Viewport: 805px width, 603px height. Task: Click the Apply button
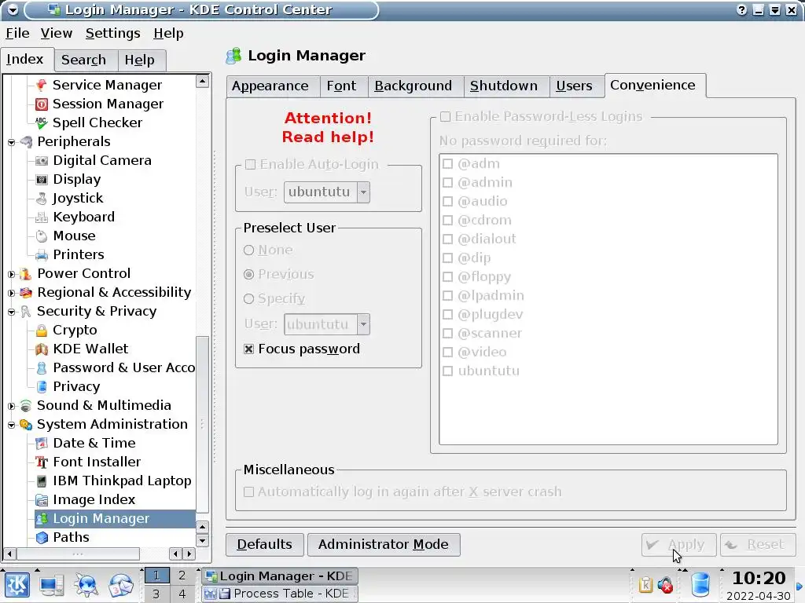click(678, 545)
